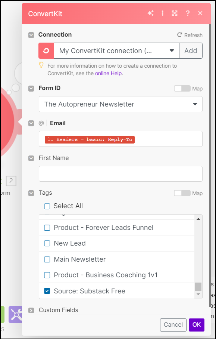216x339 pixels.
Task: Click the red ConvertKit logo icon
Action: point(46,50)
